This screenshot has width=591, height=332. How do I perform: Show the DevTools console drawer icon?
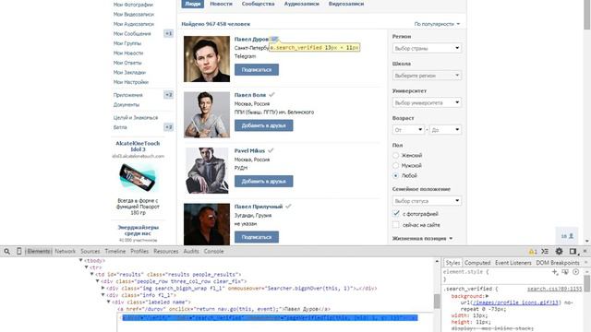(x=545, y=252)
